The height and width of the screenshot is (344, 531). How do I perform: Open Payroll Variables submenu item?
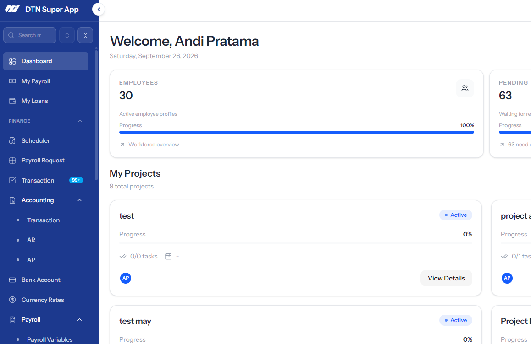(50, 339)
